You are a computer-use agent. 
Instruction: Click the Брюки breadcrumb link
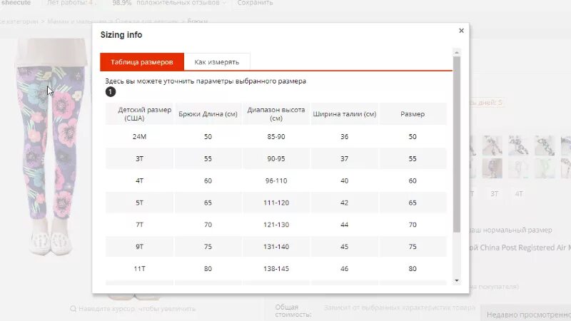198,21
